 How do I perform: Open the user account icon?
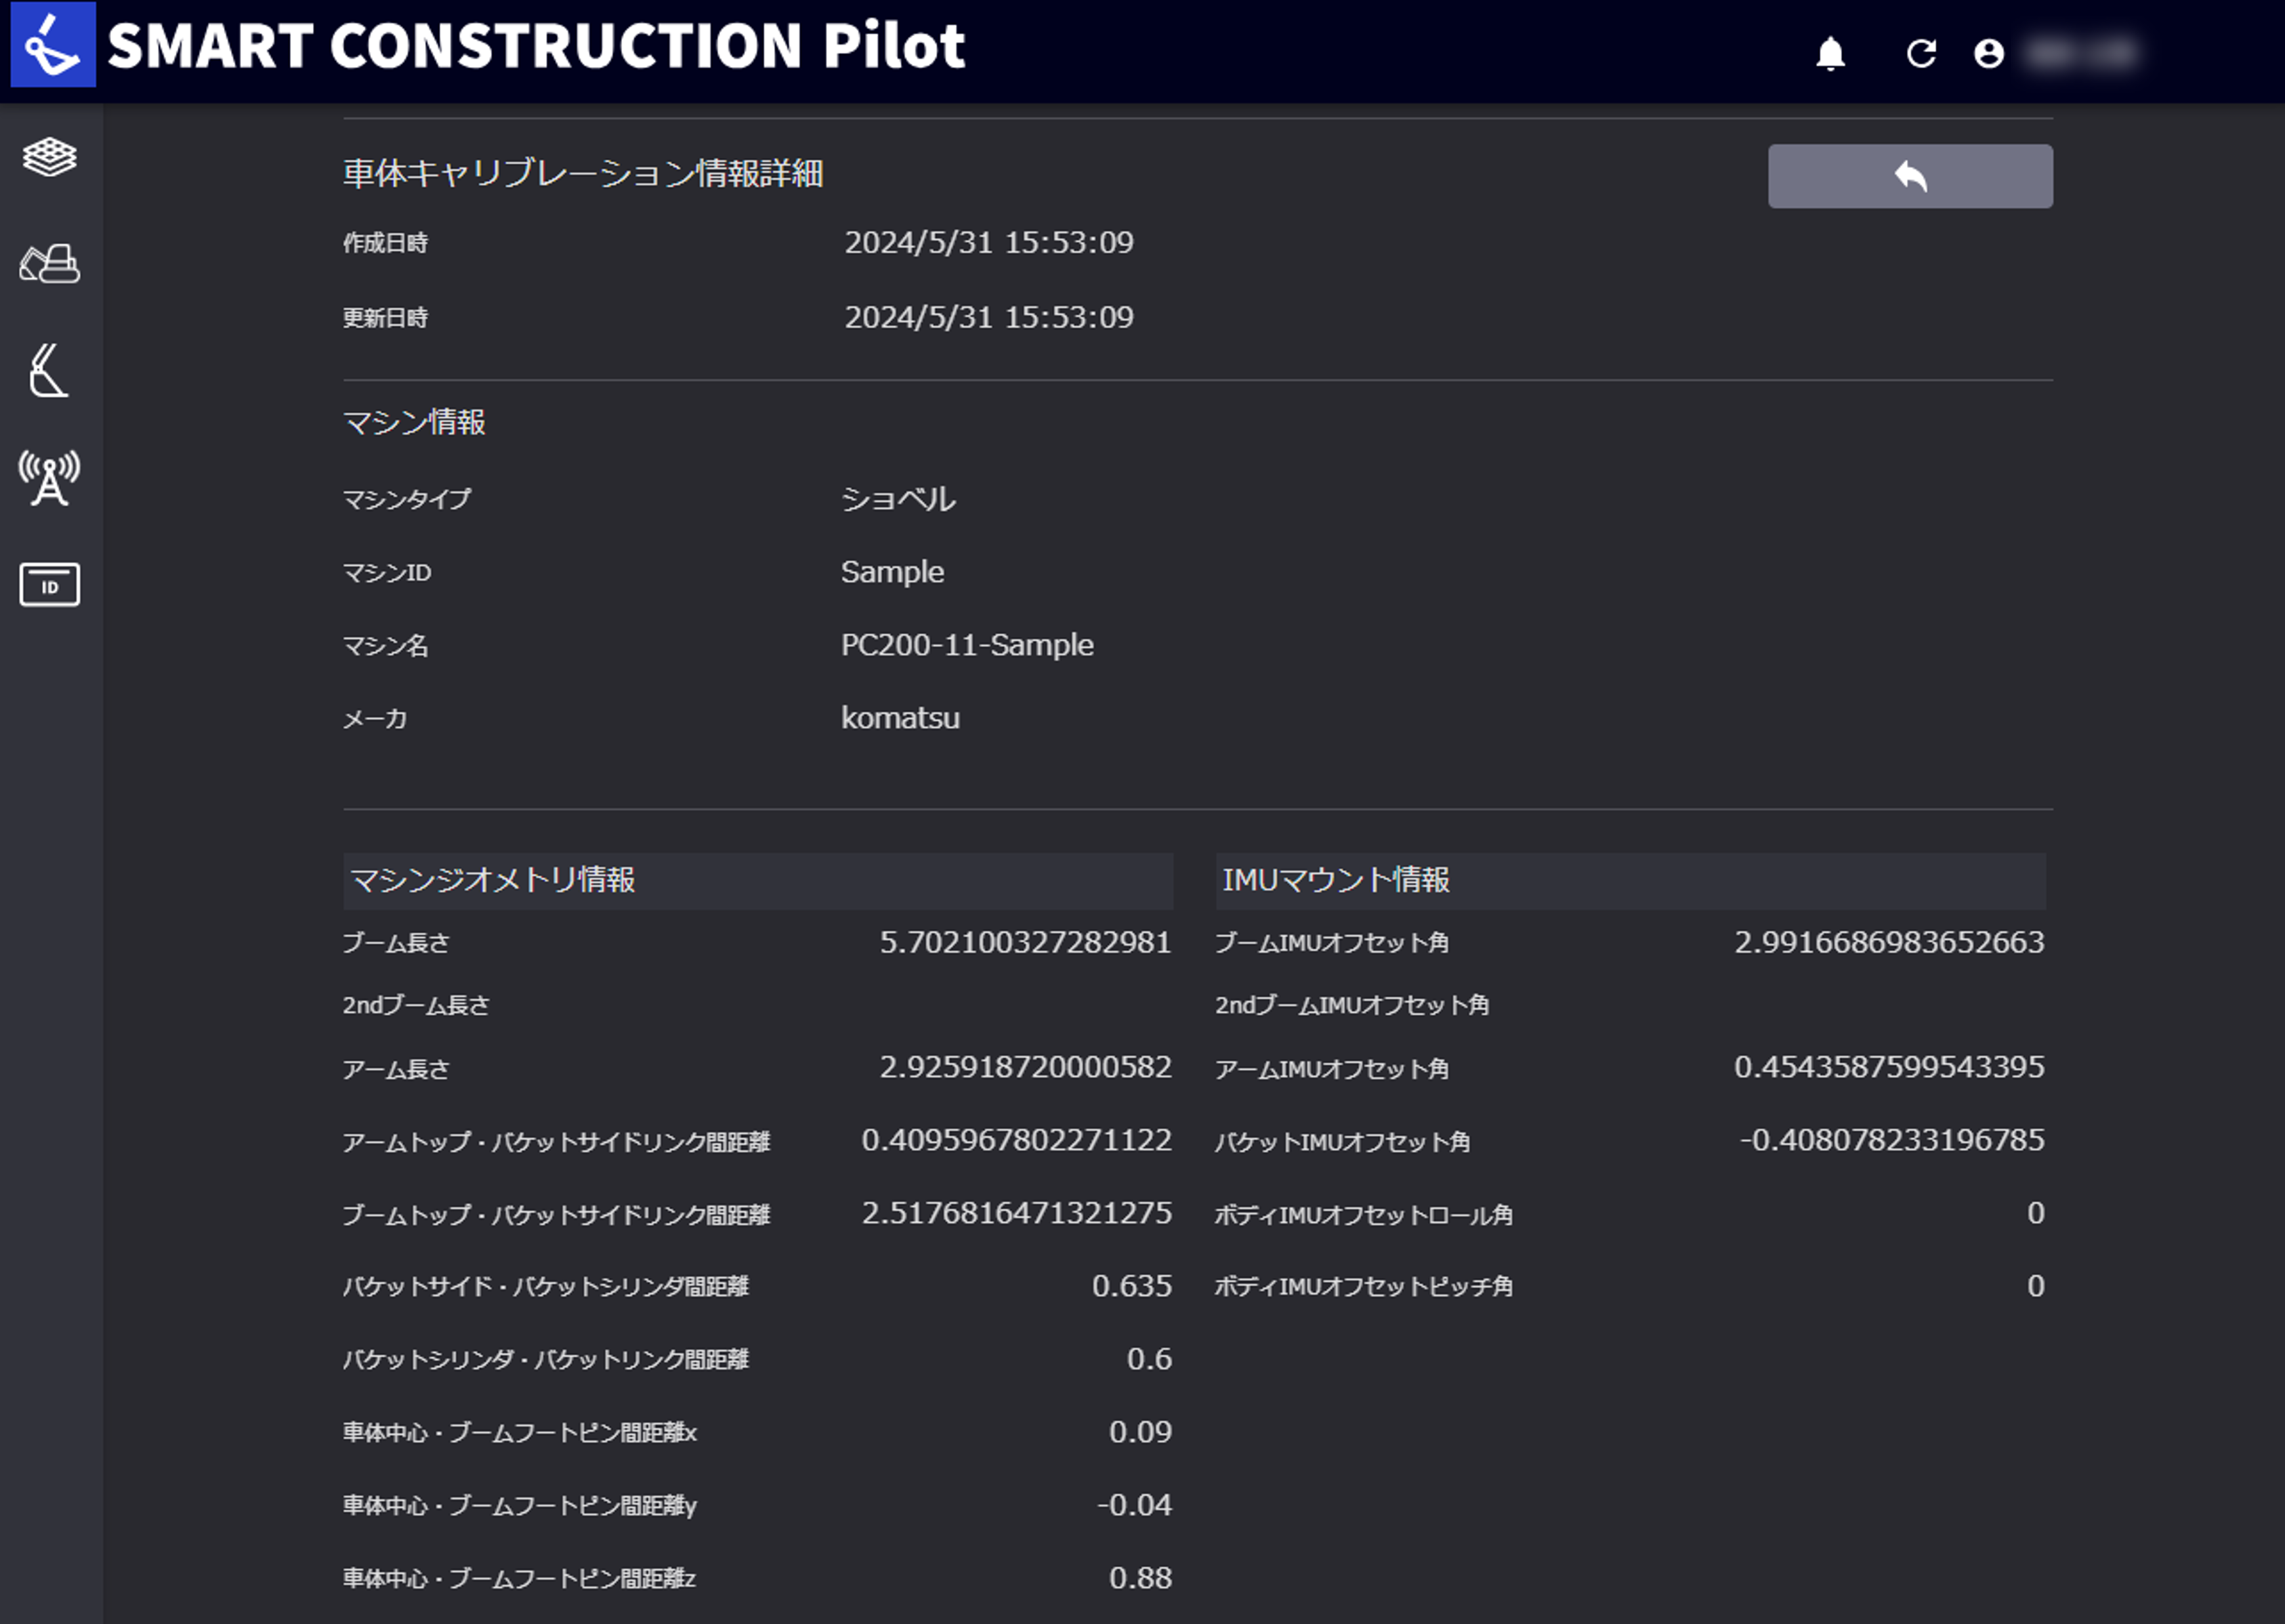(x=1989, y=53)
